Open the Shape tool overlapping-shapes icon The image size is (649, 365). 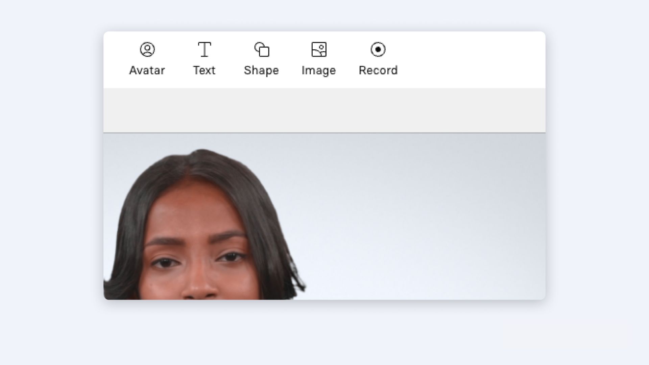[x=262, y=49]
